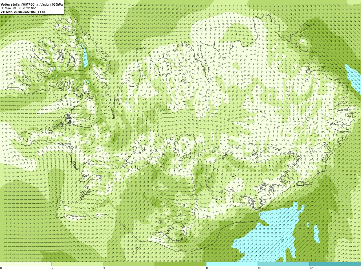Click the 8–10 light cyan legend swatch
This screenshot has height=270, width=361.
pyautogui.click(x=232, y=264)
